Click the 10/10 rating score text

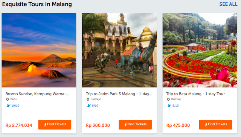pyautogui.click(x=15, y=105)
